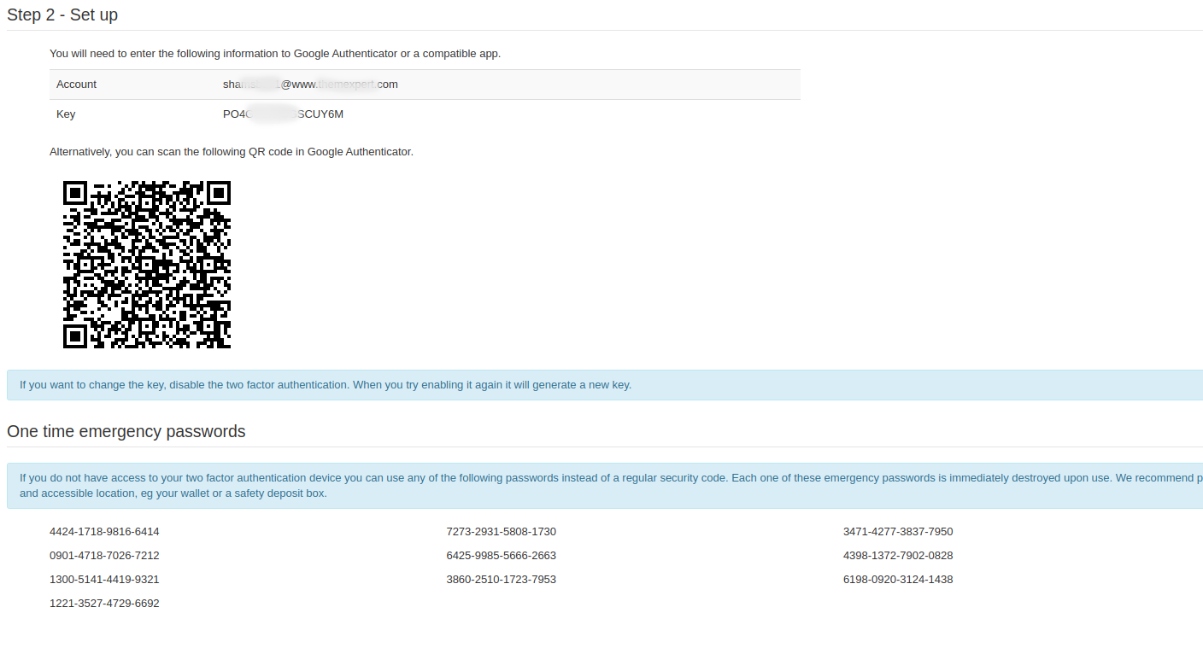Click the 'Alternatively, you can scan' instruction text

(232, 152)
